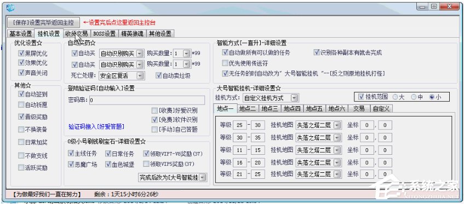This screenshot has width=464, height=204.
Task: Open 验证码接入[好爱答题] link
Action: 96,127
